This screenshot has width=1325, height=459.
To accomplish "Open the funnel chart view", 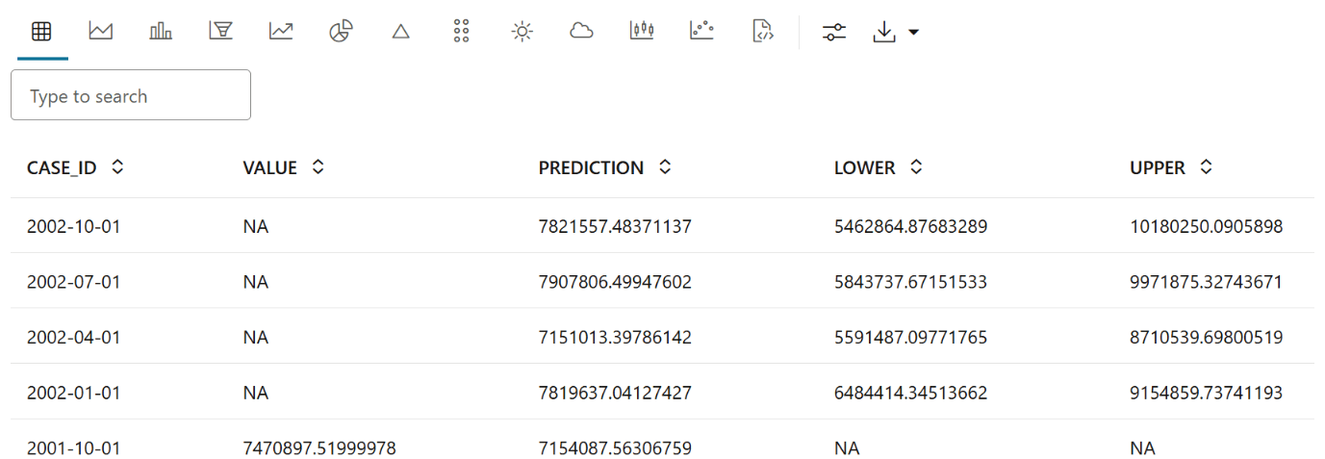I will (x=221, y=32).
